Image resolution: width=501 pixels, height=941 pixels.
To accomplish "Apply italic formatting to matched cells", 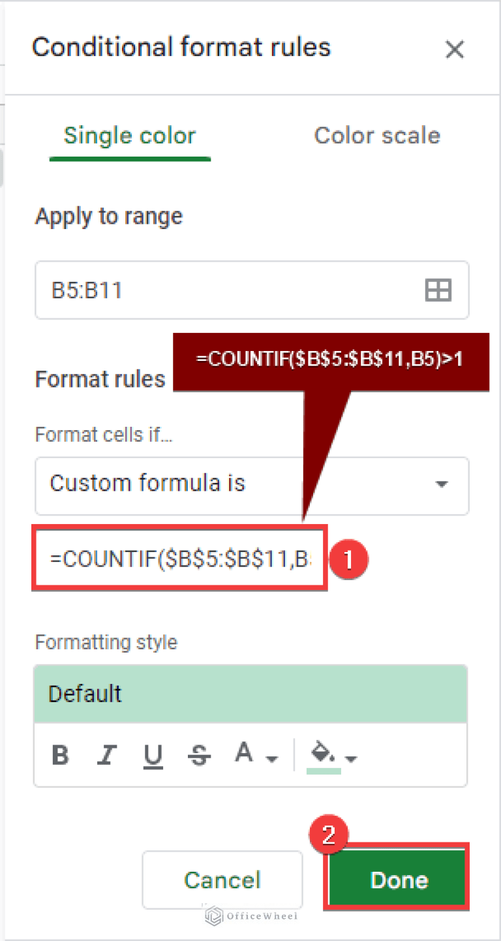I will [x=106, y=755].
